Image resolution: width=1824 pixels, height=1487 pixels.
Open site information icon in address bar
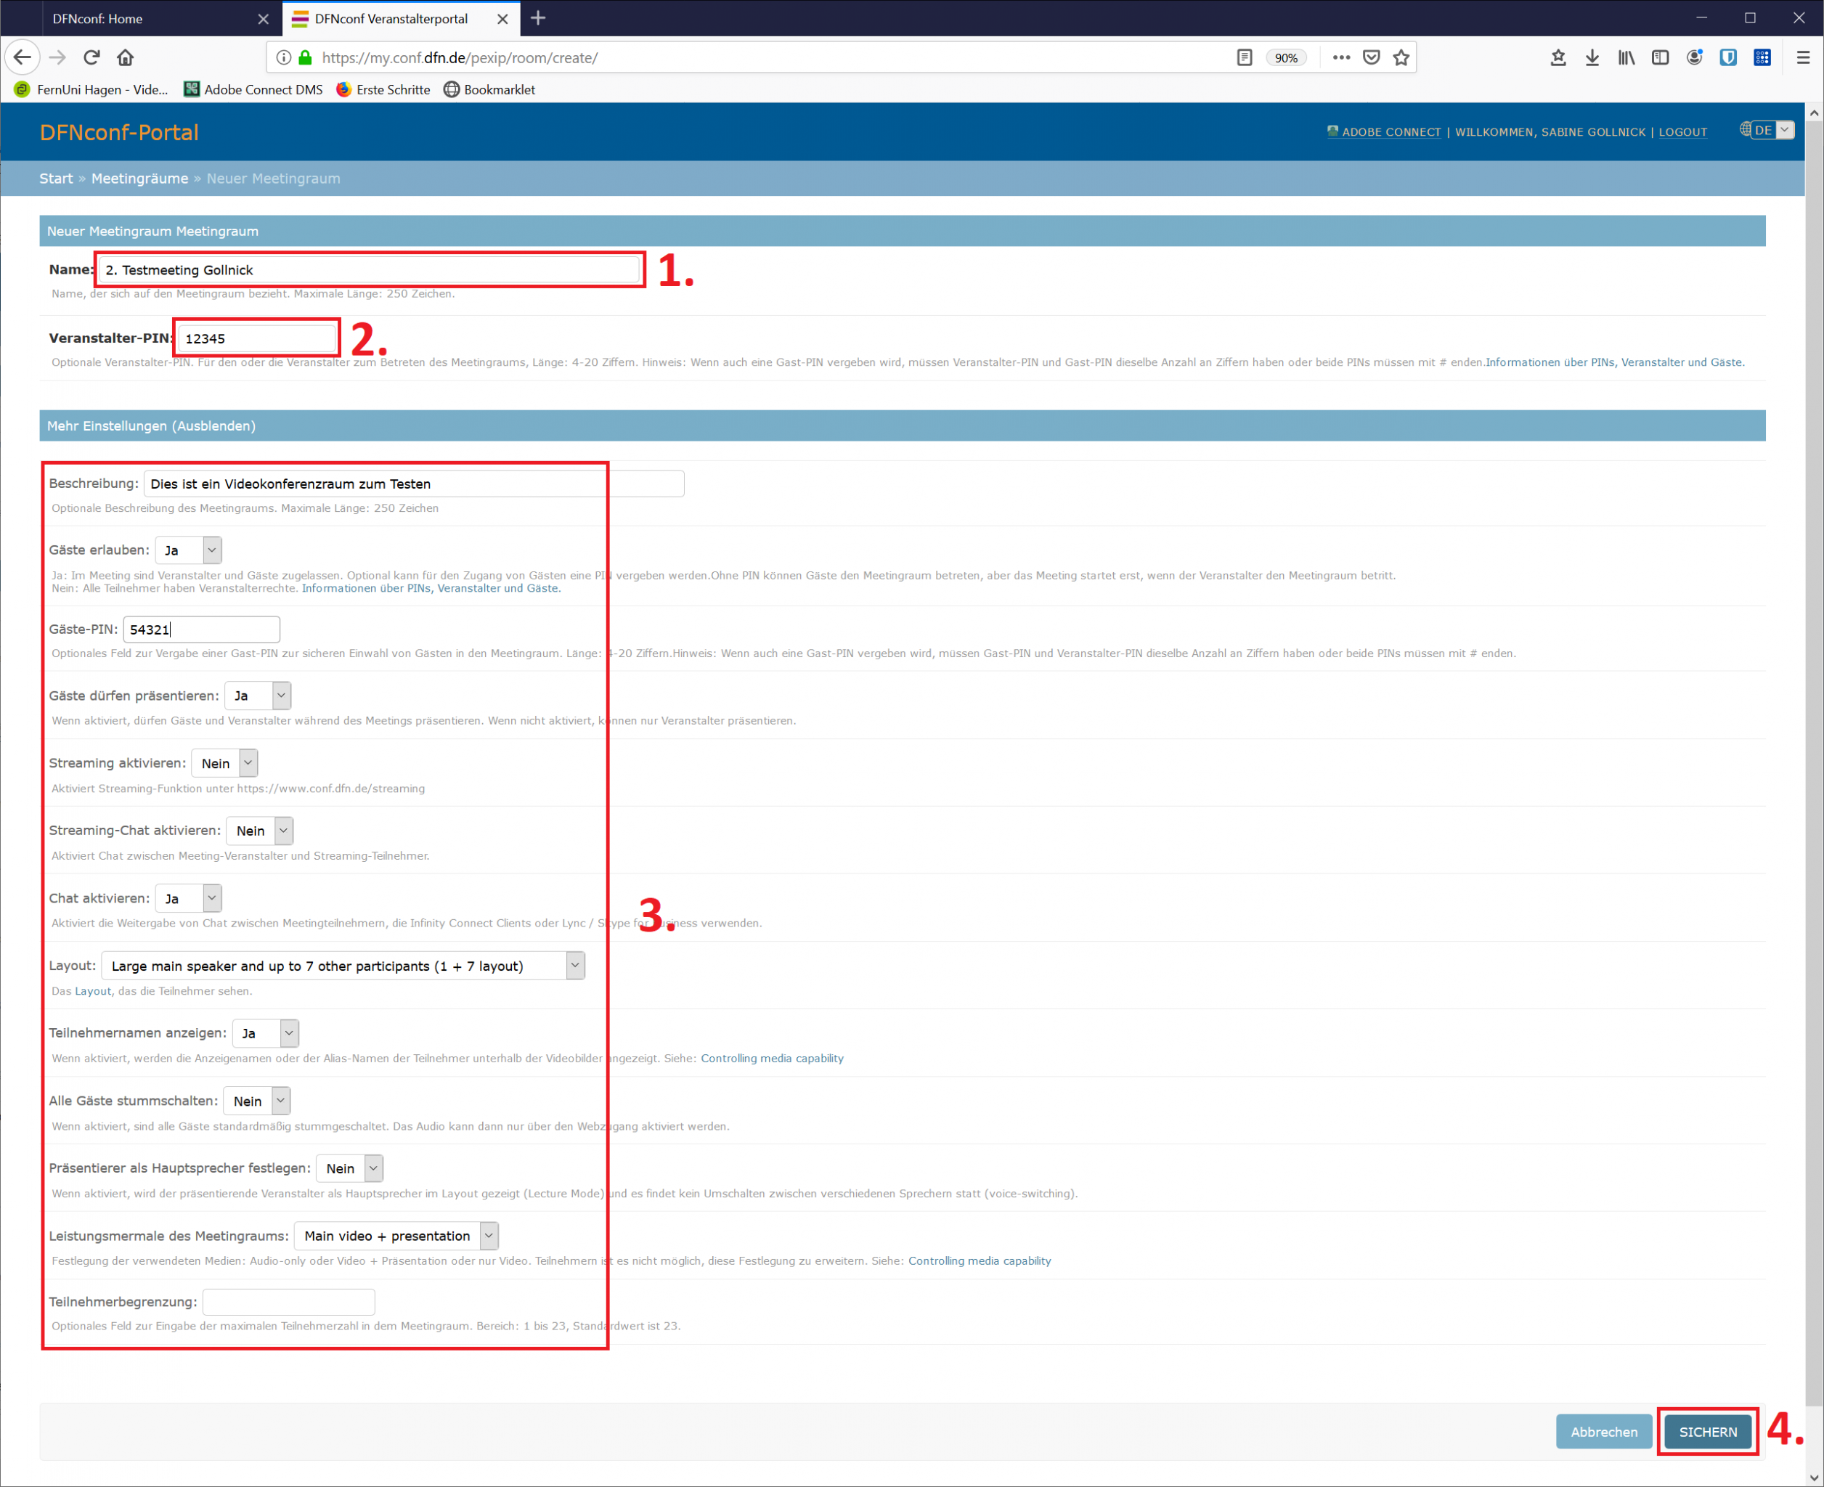284,57
